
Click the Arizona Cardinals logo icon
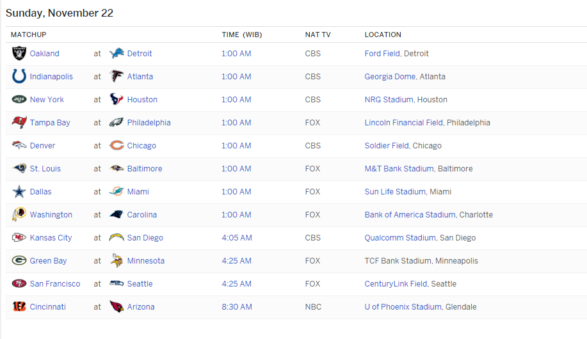117,307
